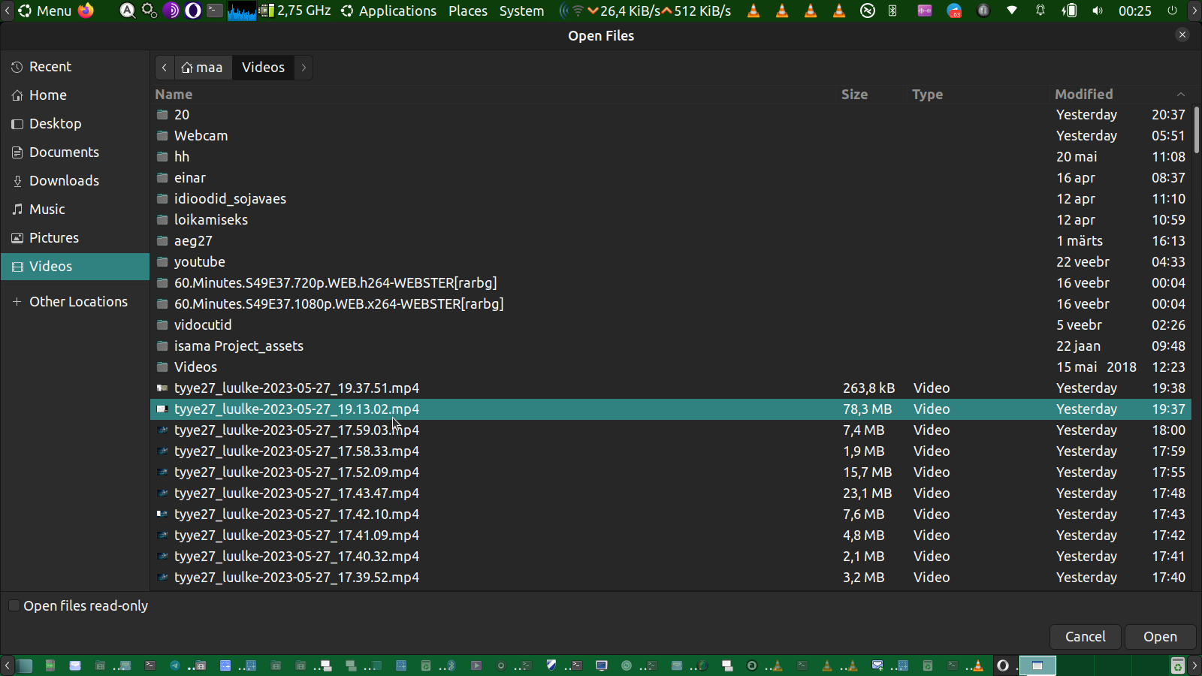
Task: Enable Open files read-only checkbox
Action: 14,606
